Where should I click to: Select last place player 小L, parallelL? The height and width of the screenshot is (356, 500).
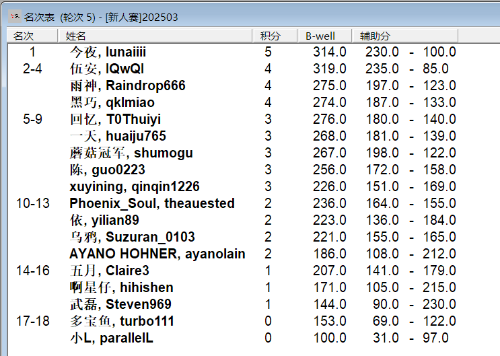111,339
